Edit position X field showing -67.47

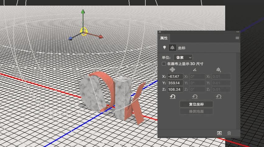click(x=175, y=76)
